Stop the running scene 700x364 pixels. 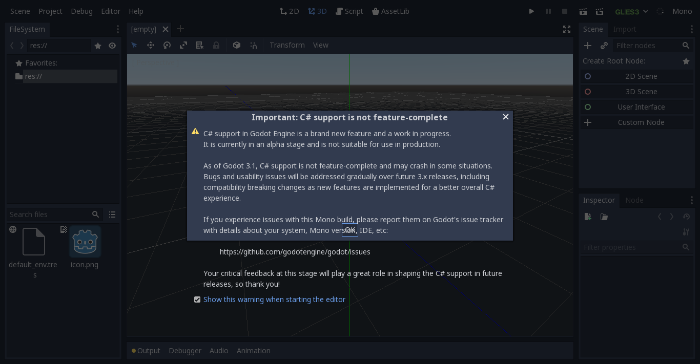(x=565, y=11)
